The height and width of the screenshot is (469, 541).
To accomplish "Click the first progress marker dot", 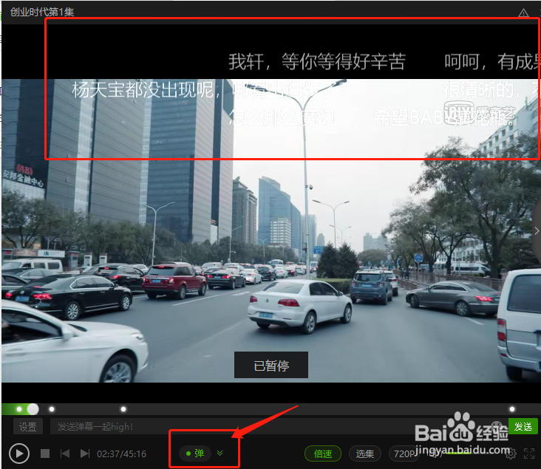I will click(19, 409).
